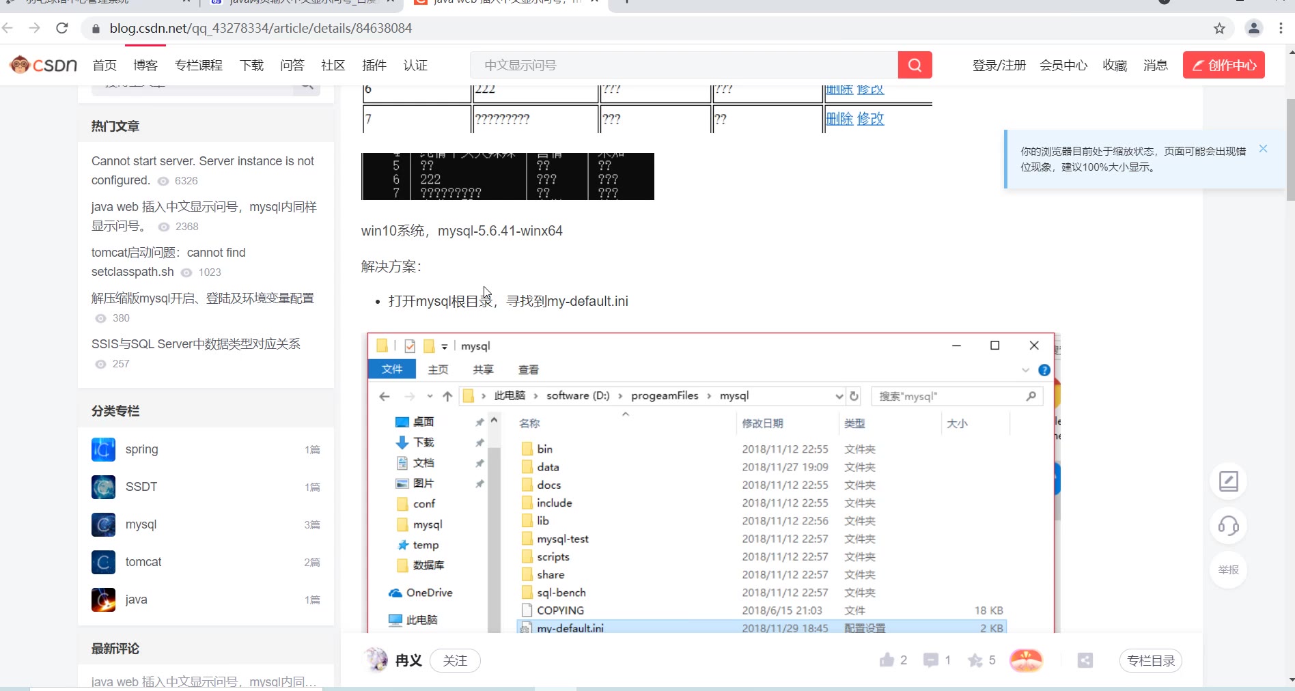Click the 修改 link in row 7
Viewport: 1295px width, 691px height.
point(871,119)
